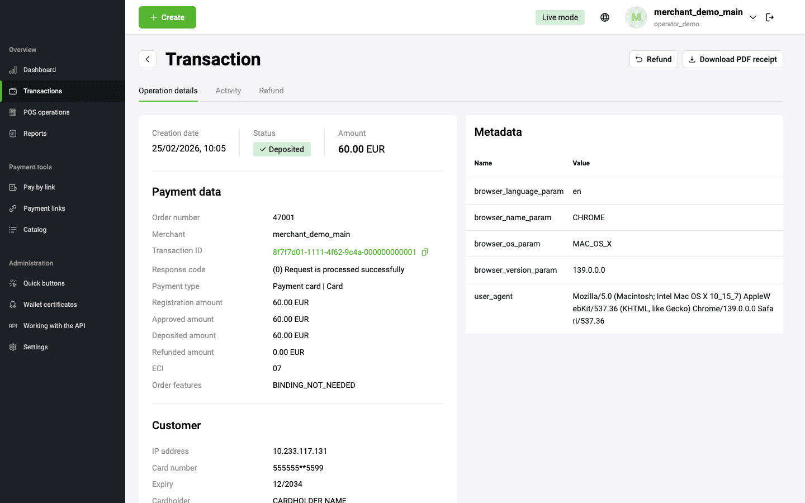Click the transaction ID link

344,252
